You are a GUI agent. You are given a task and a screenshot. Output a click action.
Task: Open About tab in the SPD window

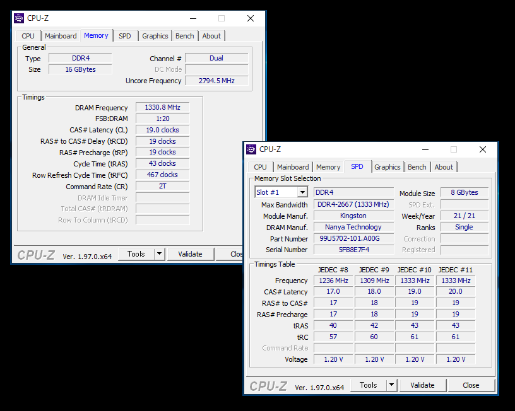pyautogui.click(x=444, y=167)
